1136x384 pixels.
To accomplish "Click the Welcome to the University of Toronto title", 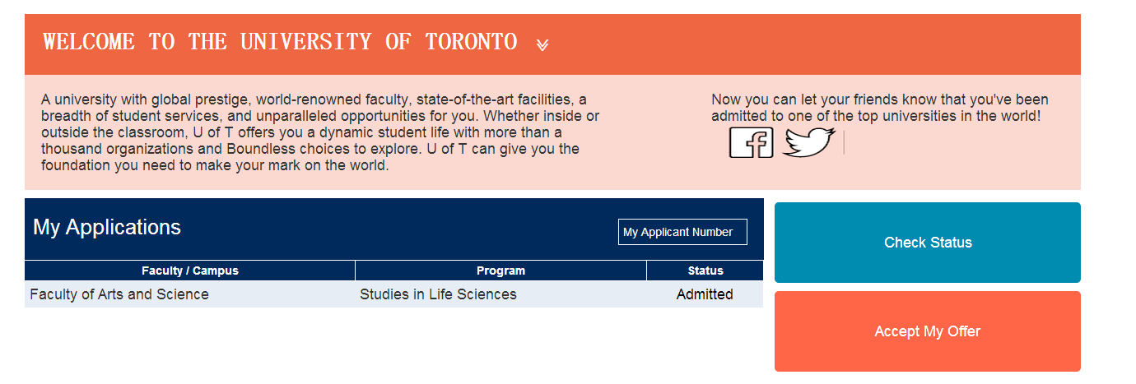I will pos(280,42).
